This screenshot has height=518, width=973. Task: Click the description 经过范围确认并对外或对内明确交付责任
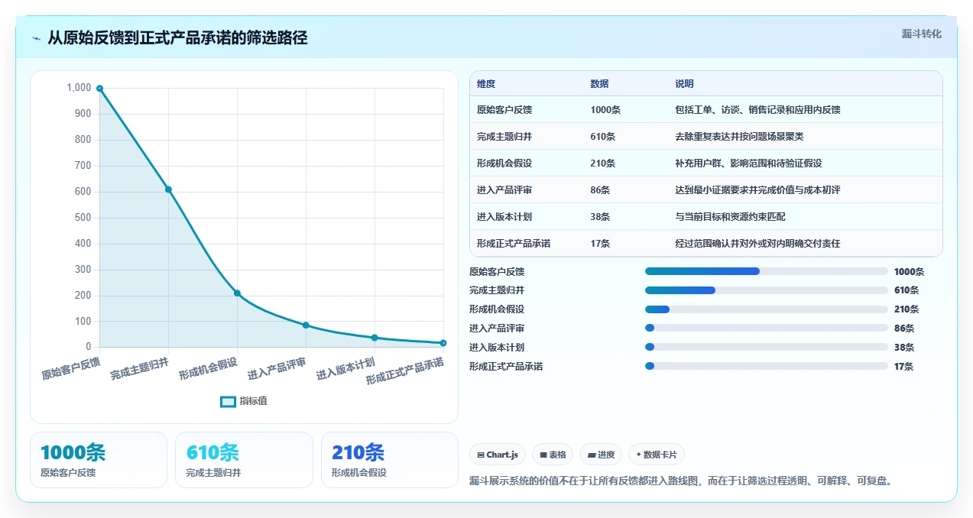click(758, 244)
